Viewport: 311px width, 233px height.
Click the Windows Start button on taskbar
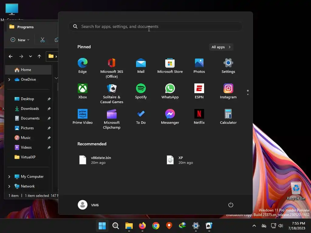click(x=102, y=226)
